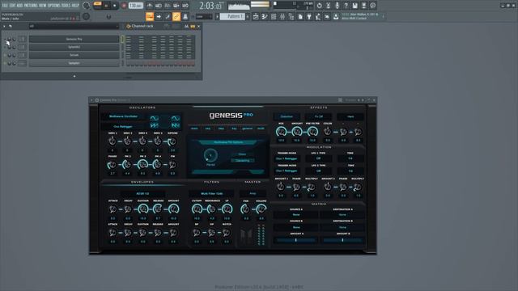Open the ADD menu
The width and height of the screenshot is (518, 291).
[x=19, y=6]
